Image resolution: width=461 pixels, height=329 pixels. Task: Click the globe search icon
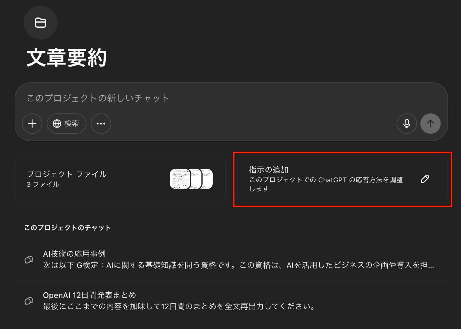pyautogui.click(x=57, y=124)
